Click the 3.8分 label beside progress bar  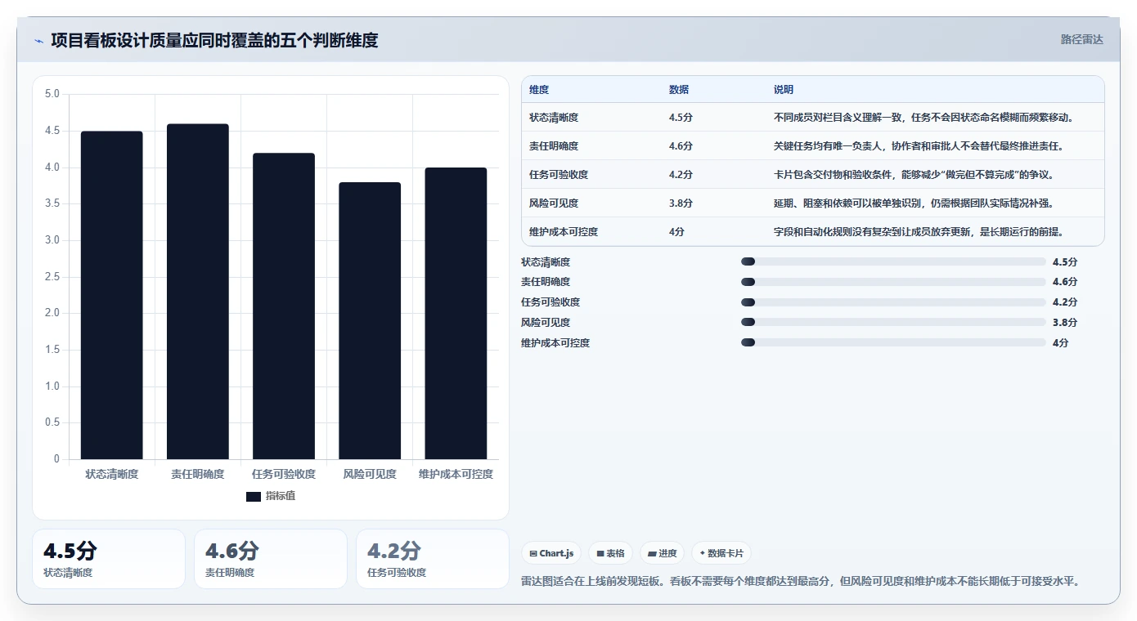tap(1065, 323)
